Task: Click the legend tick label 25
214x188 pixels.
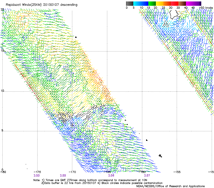Action: (x=163, y=8)
